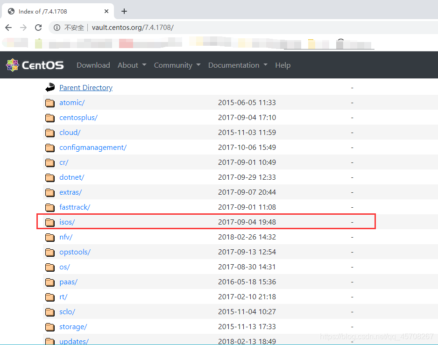Go back with the browser back arrow
The height and width of the screenshot is (345, 438).
(9, 28)
